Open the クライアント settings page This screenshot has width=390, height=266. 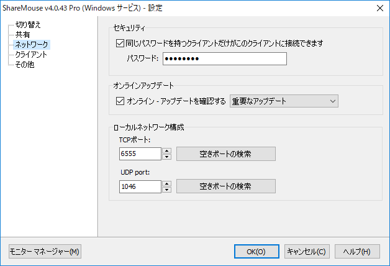31,55
